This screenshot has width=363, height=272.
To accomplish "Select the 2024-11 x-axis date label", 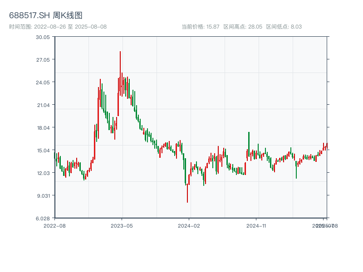I will click(x=257, y=225).
